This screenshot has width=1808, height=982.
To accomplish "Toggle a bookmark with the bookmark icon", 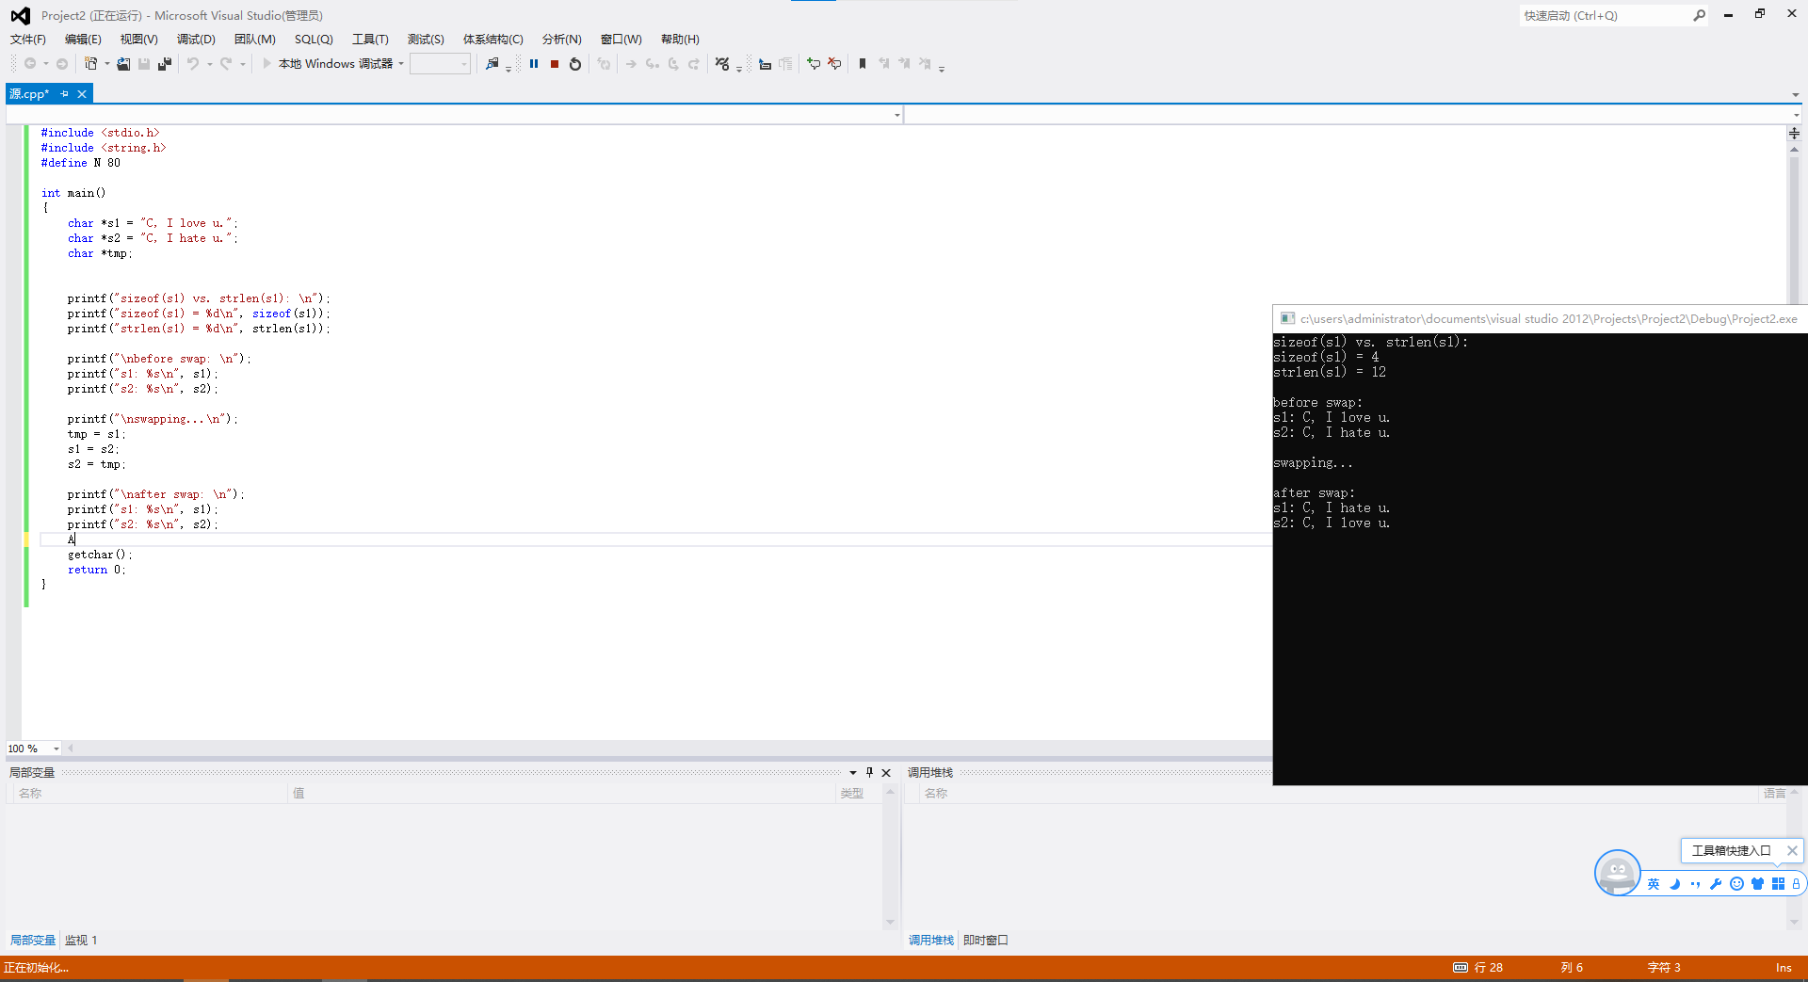I will click(x=862, y=64).
